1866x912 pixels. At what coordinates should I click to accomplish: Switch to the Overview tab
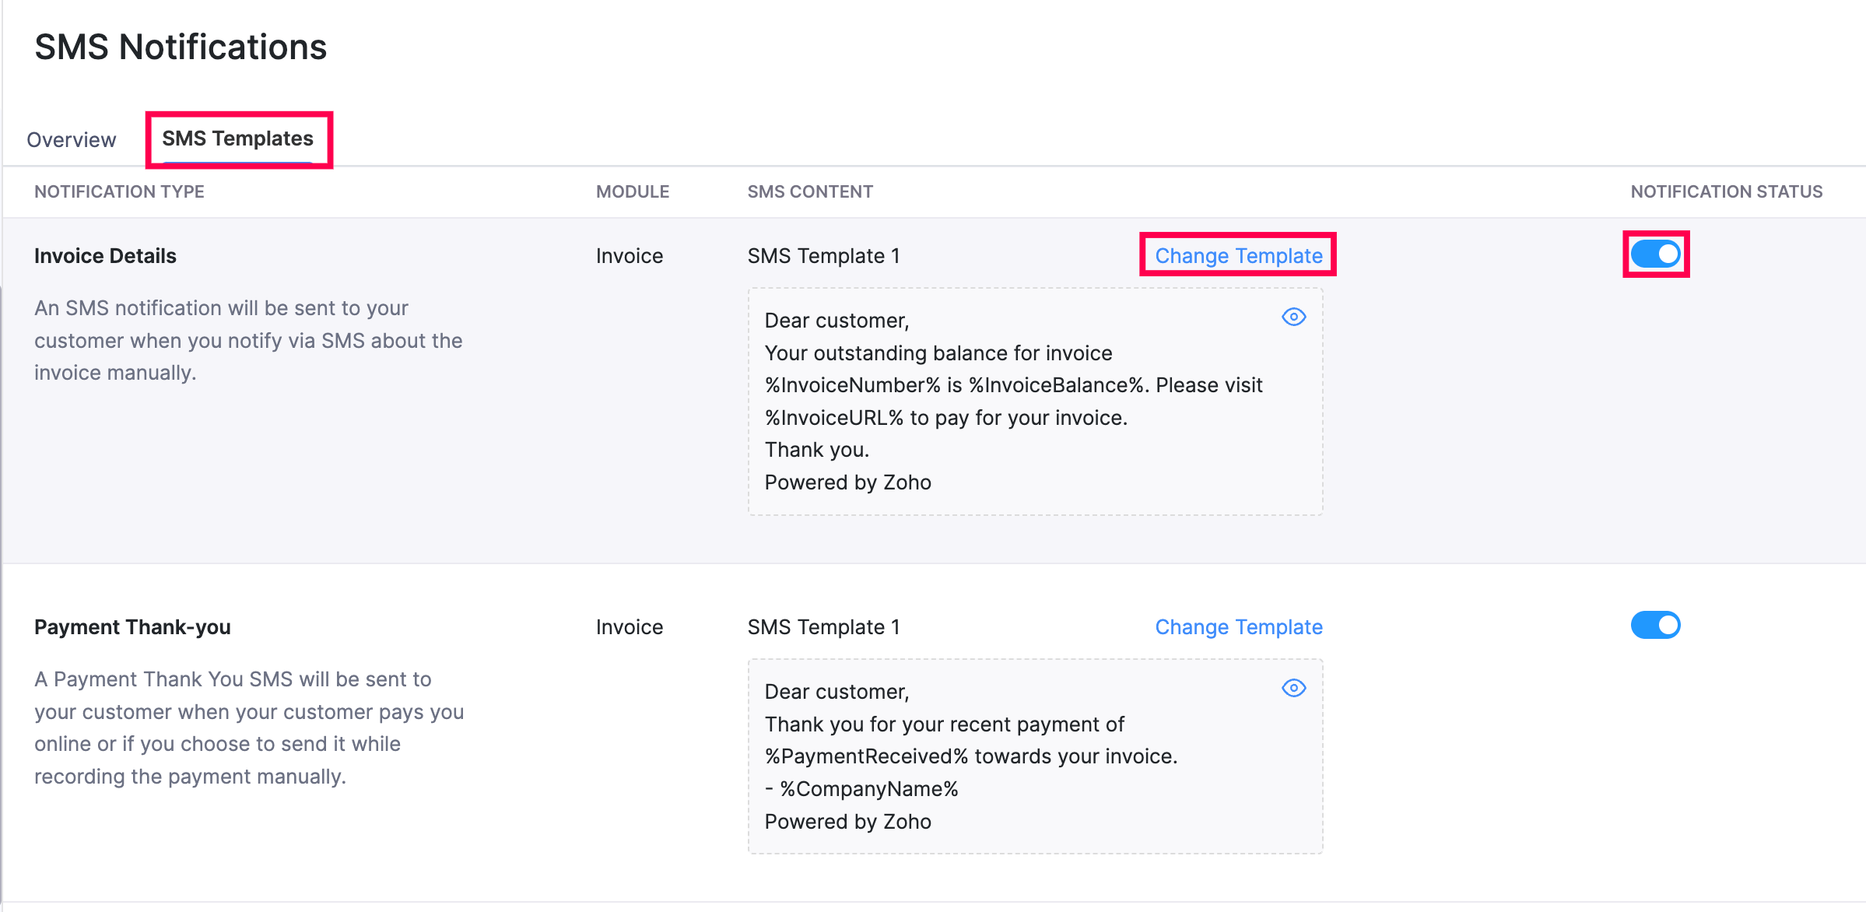click(x=71, y=140)
